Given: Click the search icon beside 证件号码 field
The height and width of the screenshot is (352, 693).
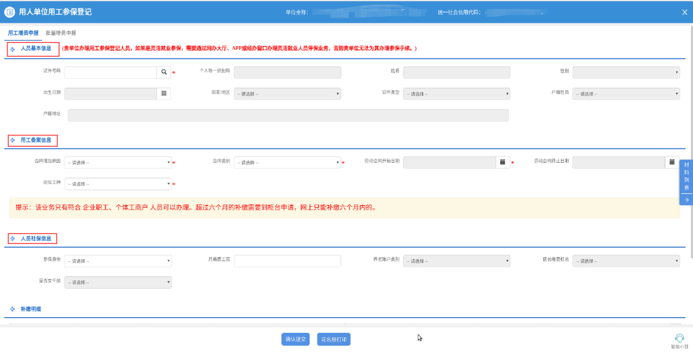Looking at the screenshot, I should (163, 72).
